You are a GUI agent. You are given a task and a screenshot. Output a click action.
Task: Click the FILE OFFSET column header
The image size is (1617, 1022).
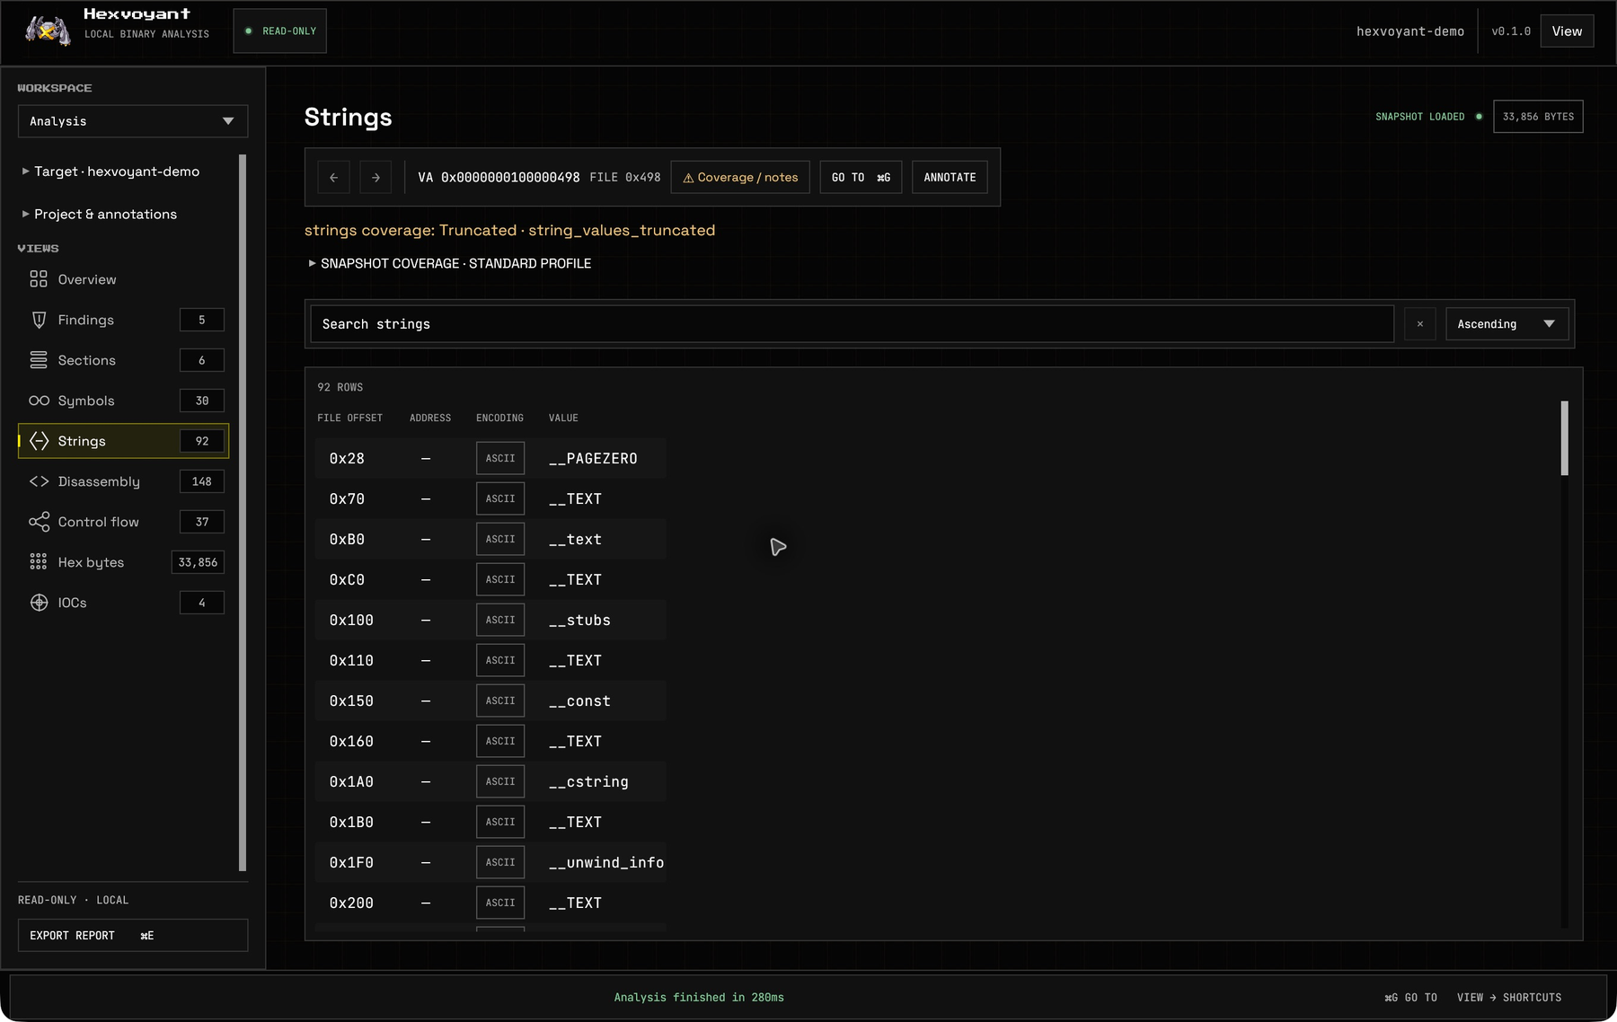pyautogui.click(x=349, y=418)
